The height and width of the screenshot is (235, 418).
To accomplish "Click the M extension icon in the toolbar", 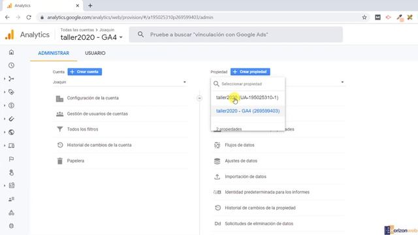I will tap(378, 18).
